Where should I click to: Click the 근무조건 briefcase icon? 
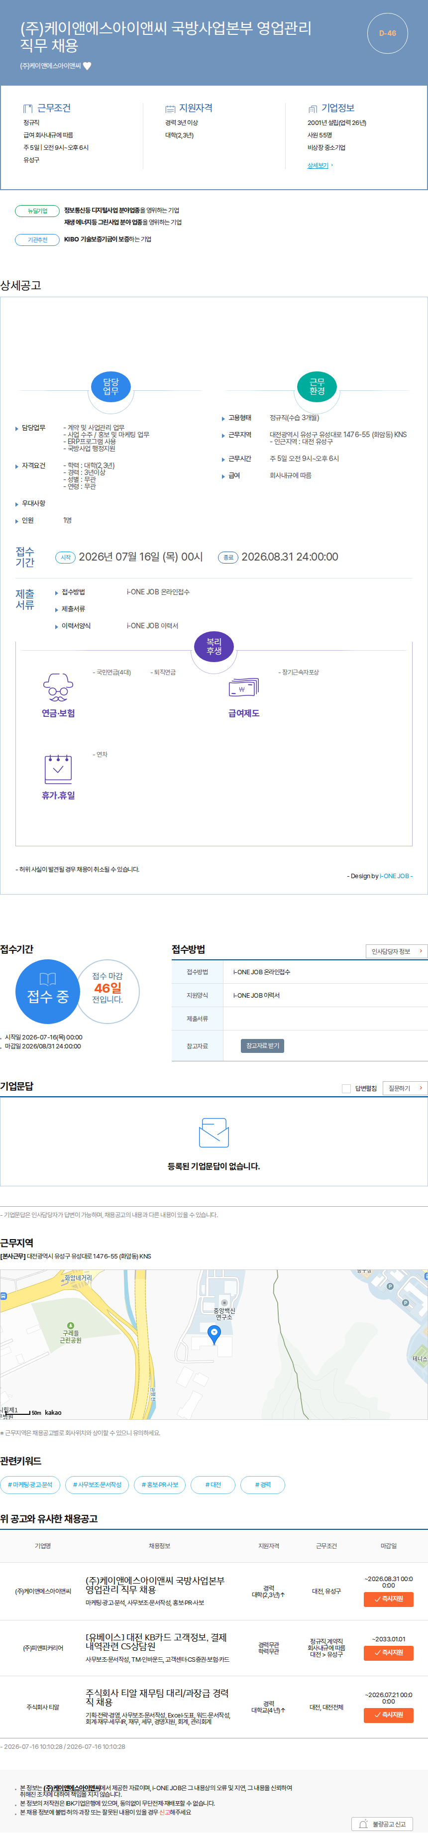pos(28,109)
